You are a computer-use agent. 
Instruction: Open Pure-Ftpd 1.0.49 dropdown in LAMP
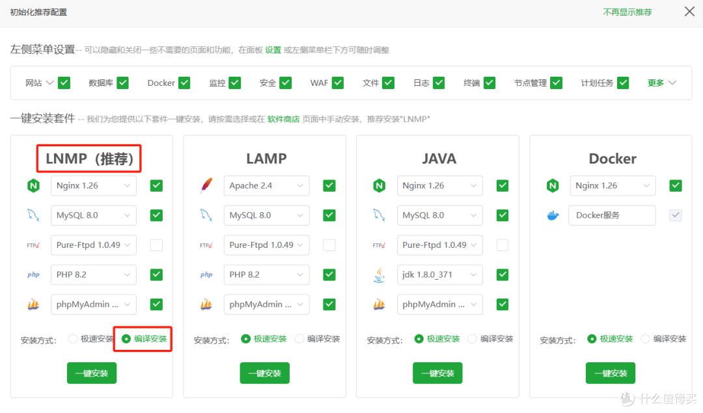click(x=266, y=245)
